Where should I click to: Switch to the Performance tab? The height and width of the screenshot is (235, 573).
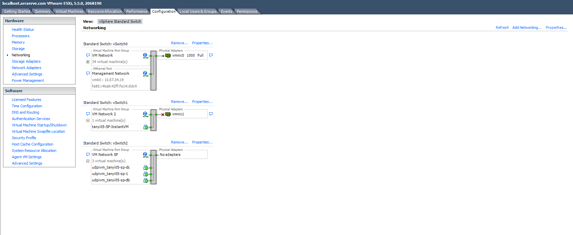[137, 11]
